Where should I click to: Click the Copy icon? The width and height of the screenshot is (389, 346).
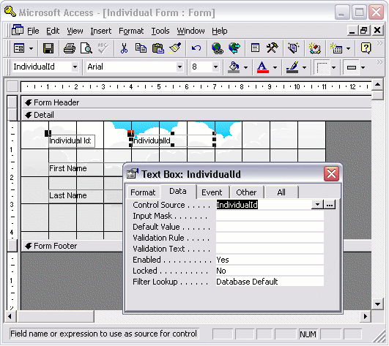(x=141, y=48)
